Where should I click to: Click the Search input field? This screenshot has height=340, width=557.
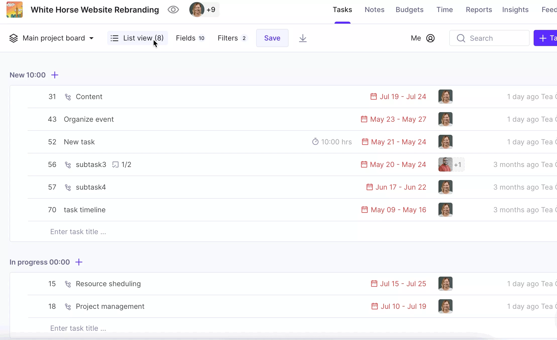coord(489,38)
